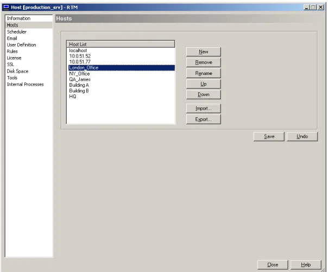Image resolution: width=328 pixels, height=272 pixels.
Task: Save the host list changes
Action: (269, 136)
